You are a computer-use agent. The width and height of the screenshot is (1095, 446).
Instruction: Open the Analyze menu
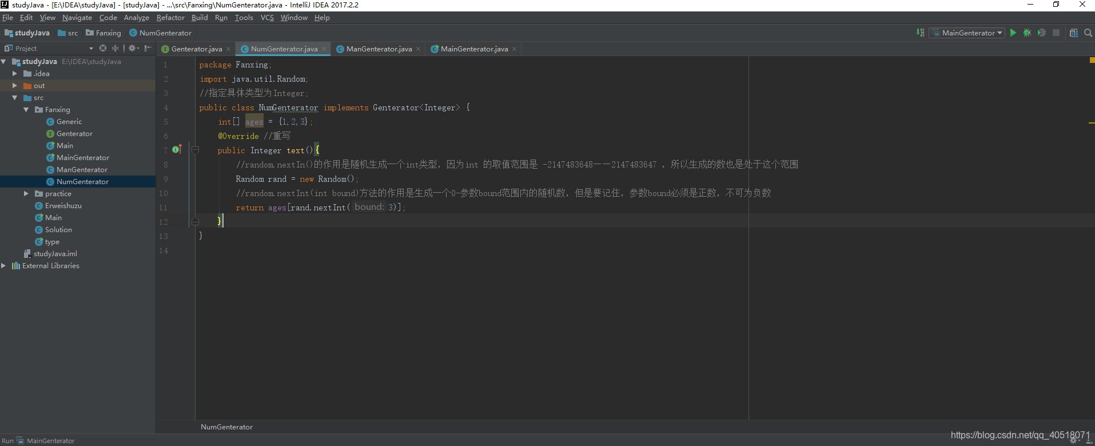[136, 18]
